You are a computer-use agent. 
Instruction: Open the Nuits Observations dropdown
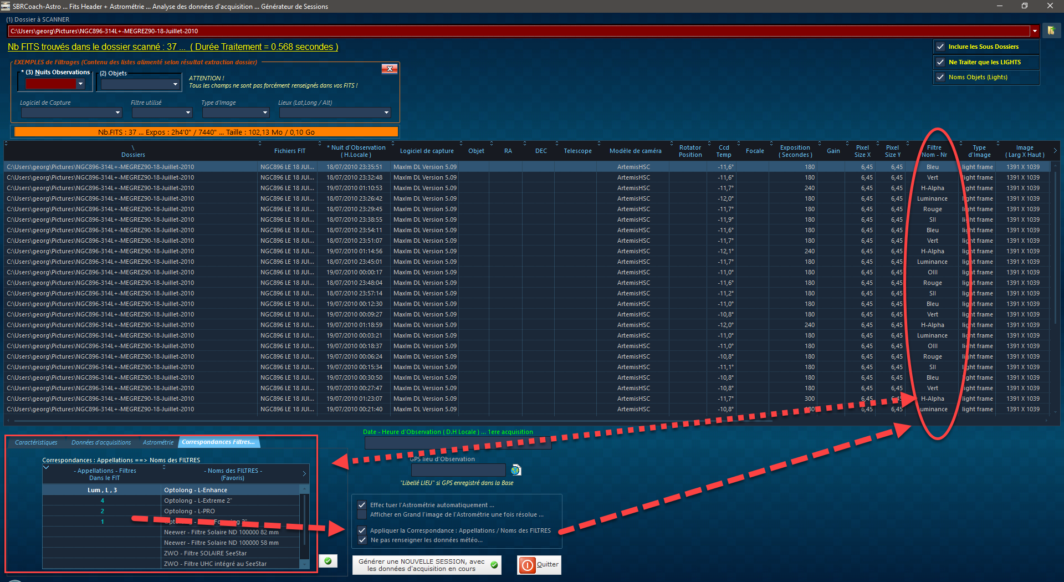pyautogui.click(x=80, y=84)
